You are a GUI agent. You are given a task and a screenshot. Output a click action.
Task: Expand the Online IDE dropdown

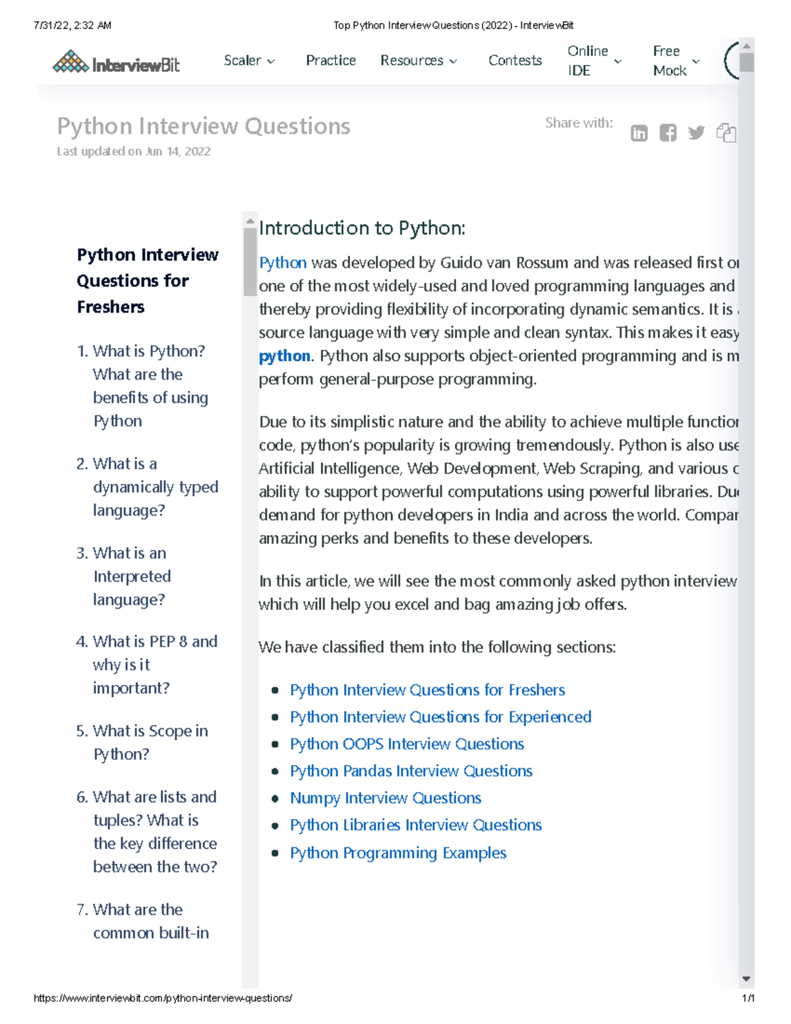pyautogui.click(x=595, y=61)
